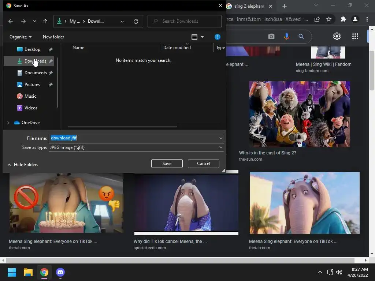Expand the OneDrive tree node
Image resolution: width=375 pixels, height=281 pixels.
[8, 123]
